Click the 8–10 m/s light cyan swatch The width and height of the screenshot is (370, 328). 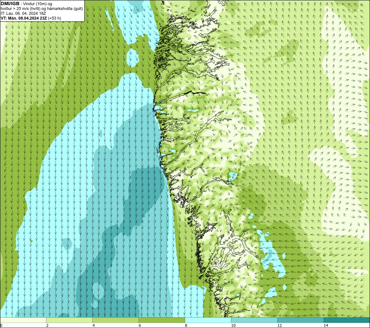pyautogui.click(x=208, y=320)
